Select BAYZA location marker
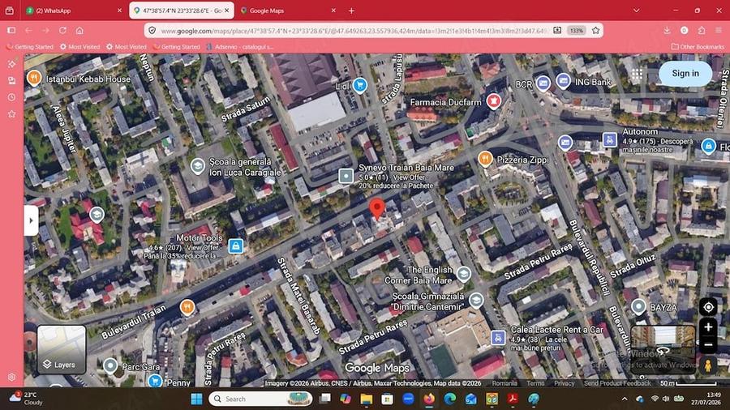Screen dimensions: 730x410 [639, 307]
